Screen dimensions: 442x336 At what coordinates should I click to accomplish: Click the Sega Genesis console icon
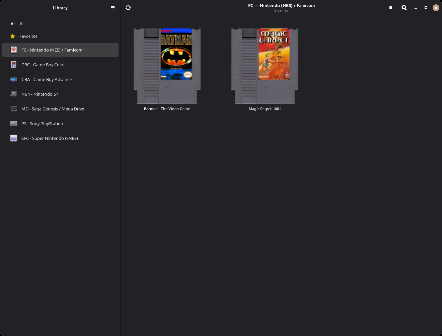pos(14,109)
